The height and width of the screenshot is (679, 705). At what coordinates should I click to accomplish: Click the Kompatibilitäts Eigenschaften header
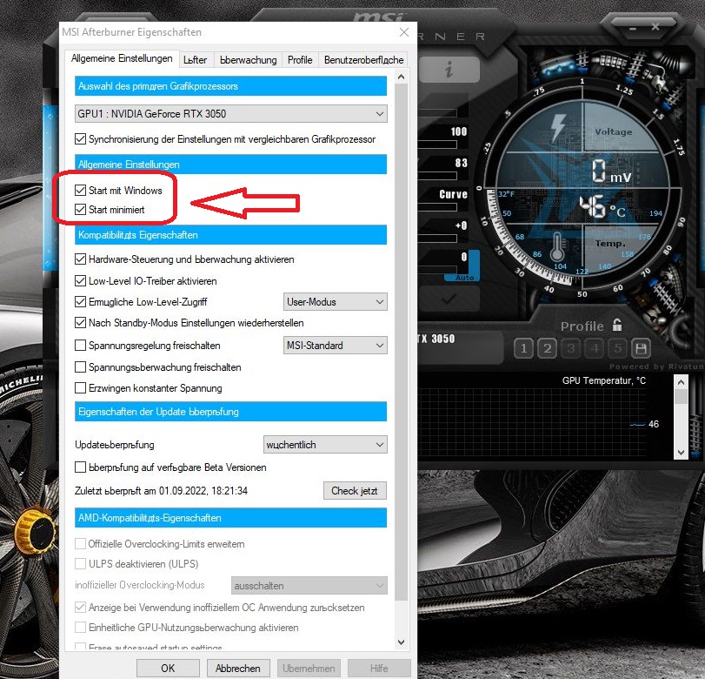230,235
